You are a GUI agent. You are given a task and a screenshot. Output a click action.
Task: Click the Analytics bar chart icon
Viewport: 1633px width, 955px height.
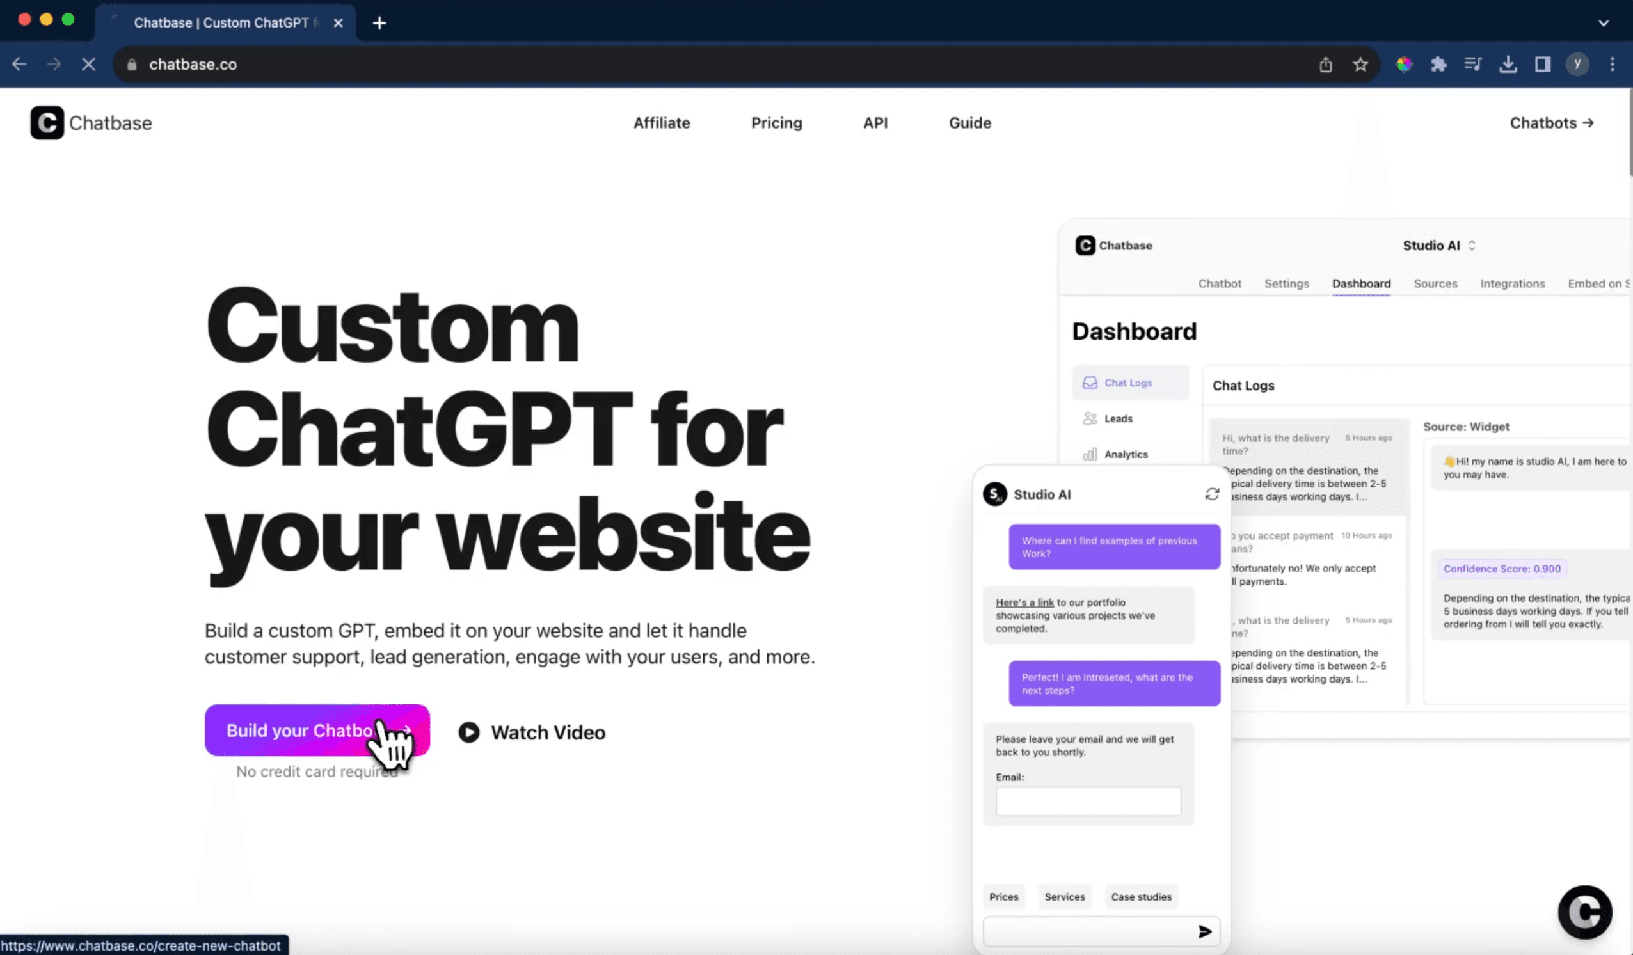click(1090, 454)
